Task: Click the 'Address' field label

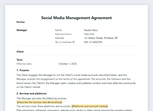Action: click(x=60, y=38)
